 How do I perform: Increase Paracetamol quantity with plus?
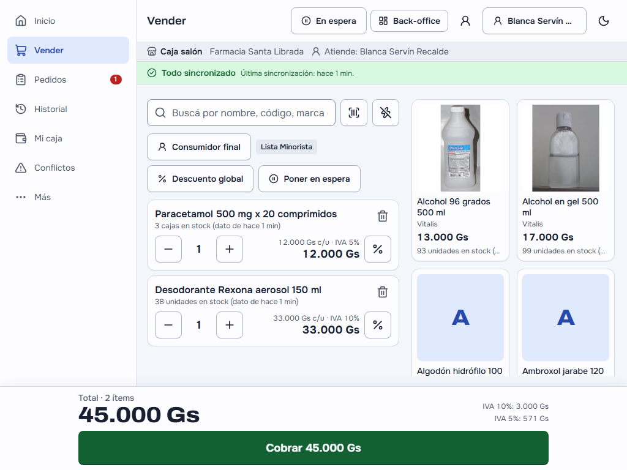(x=230, y=249)
